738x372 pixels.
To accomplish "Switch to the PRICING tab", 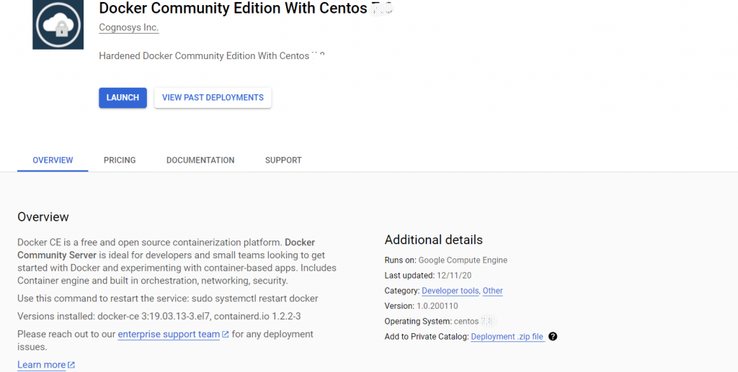I will tap(120, 160).
